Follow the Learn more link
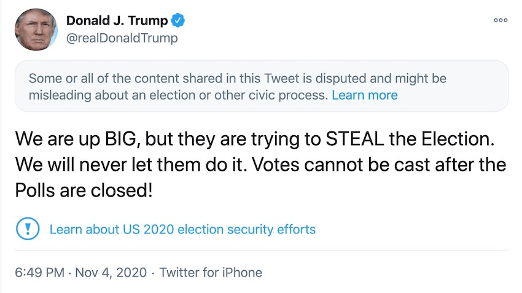Viewport: 522px width, 293px height. (x=364, y=95)
